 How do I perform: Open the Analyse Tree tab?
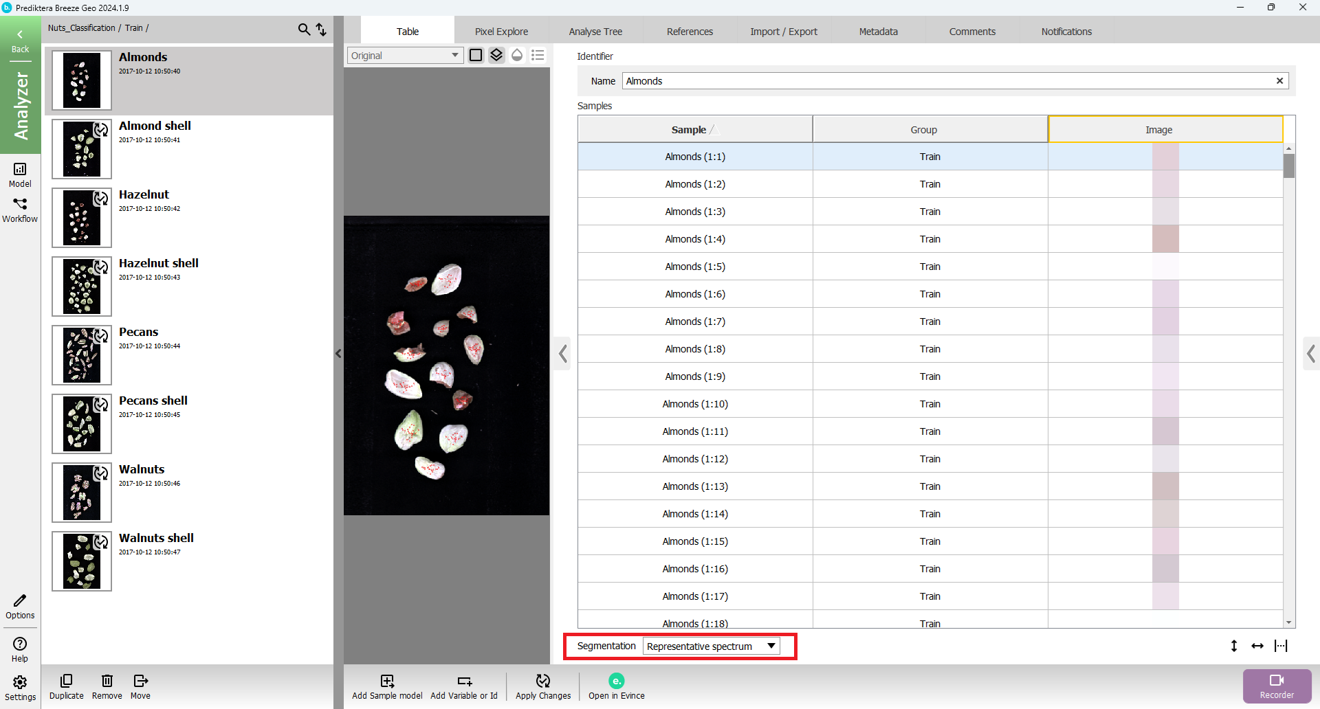coord(595,32)
